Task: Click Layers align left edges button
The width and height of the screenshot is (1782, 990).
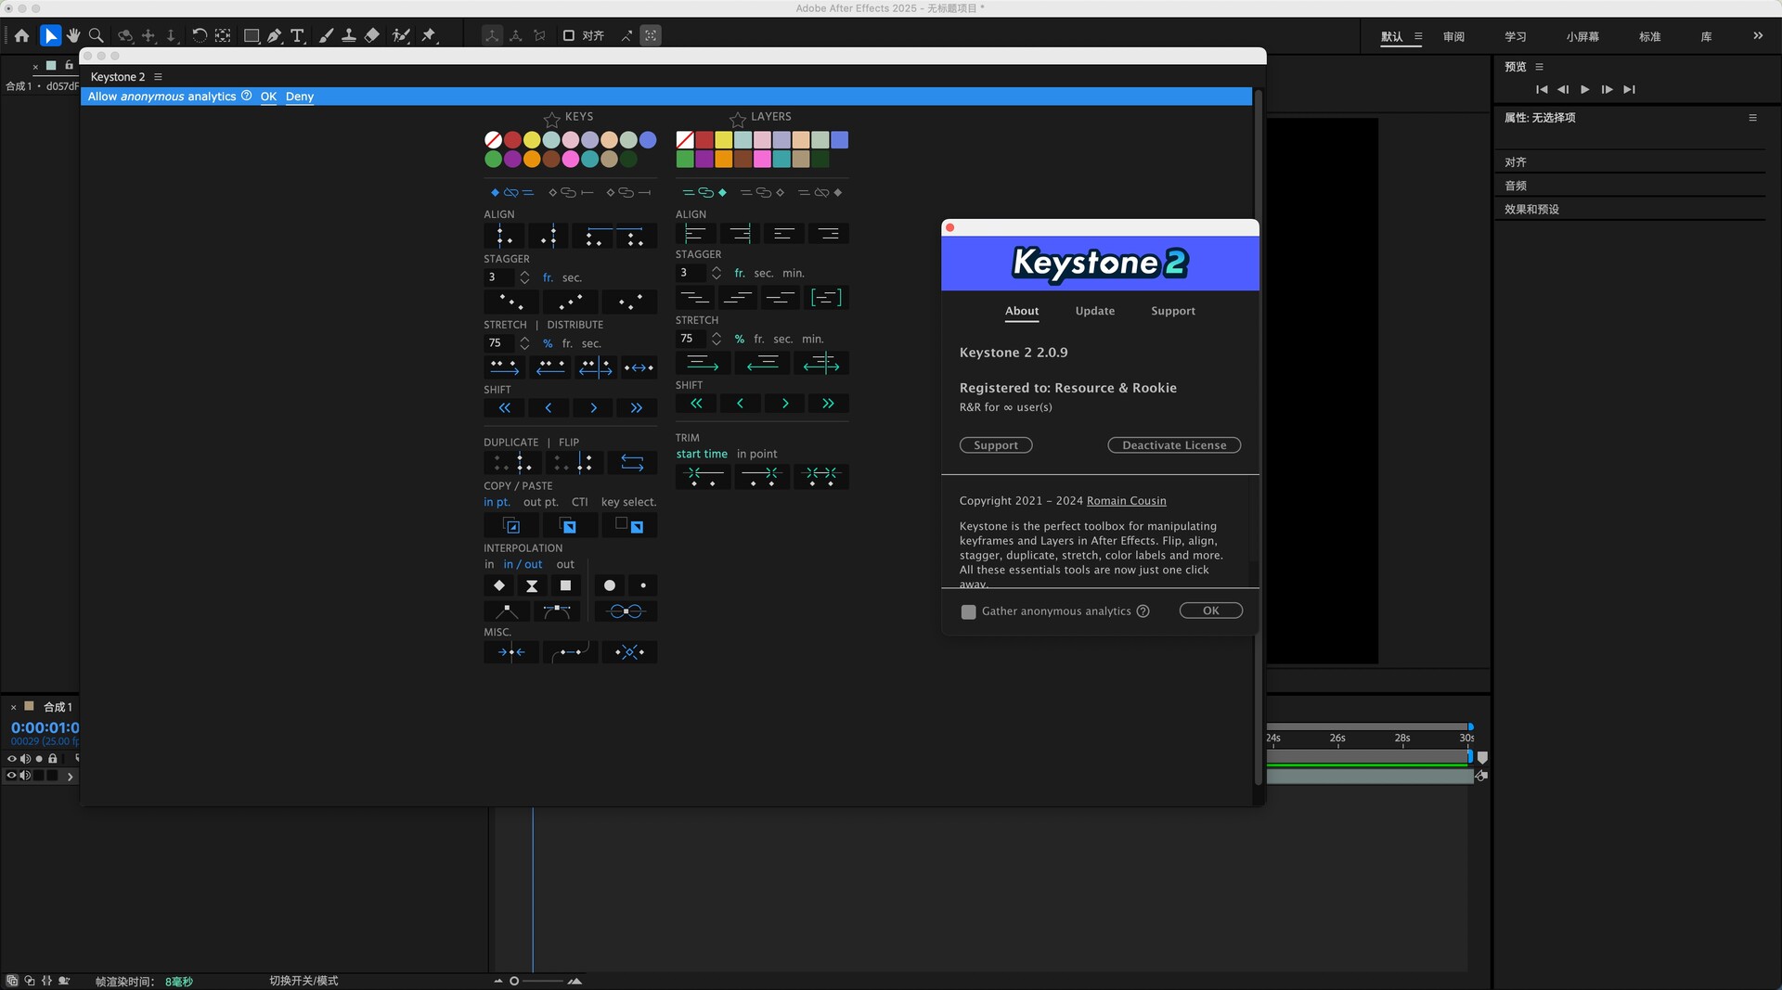Action: [x=695, y=234]
